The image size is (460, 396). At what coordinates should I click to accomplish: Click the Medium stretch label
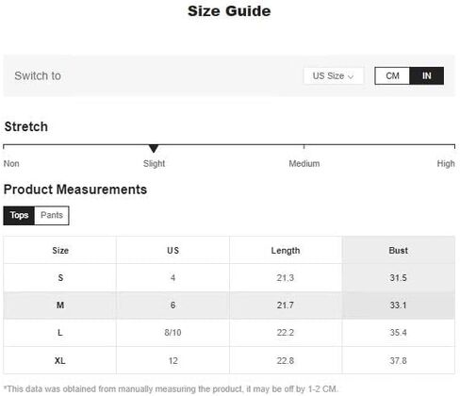click(x=304, y=163)
